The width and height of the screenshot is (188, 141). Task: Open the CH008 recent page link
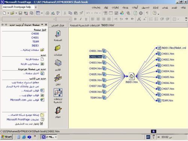pos(35,34)
